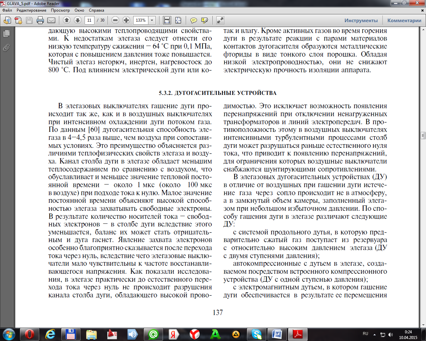Screen dimensions: 426x341
Task: Open AutoCAD 2010 from the taskbar
Action: pyautogui.click(x=112, y=334)
